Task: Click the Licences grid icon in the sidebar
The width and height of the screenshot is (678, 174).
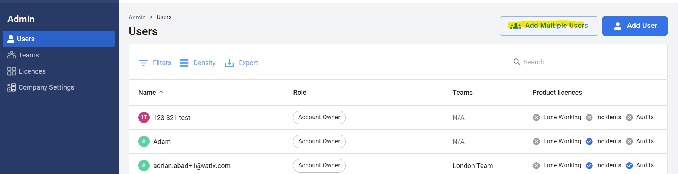Action: click(x=12, y=71)
